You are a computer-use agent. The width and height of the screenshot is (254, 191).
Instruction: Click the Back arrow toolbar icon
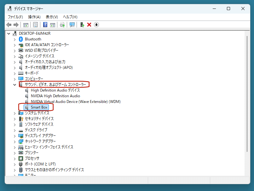9,25
